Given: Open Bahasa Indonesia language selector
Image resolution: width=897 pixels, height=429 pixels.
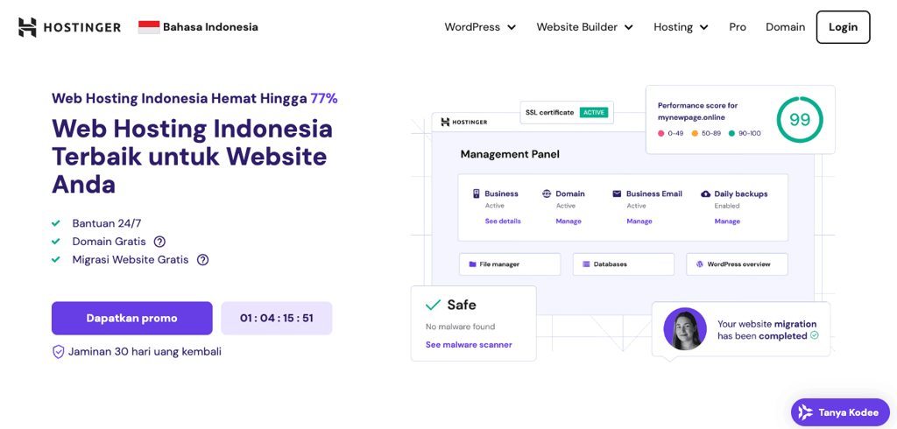Looking at the screenshot, I should tap(198, 27).
